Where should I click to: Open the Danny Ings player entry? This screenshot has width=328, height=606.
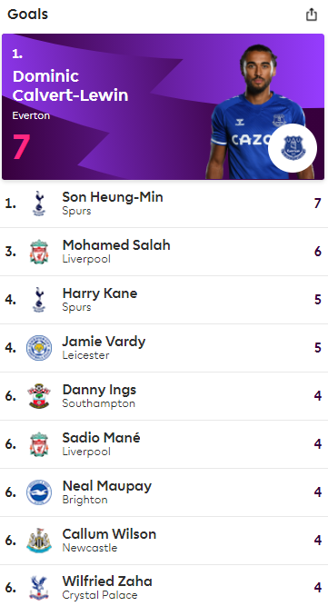99,390
